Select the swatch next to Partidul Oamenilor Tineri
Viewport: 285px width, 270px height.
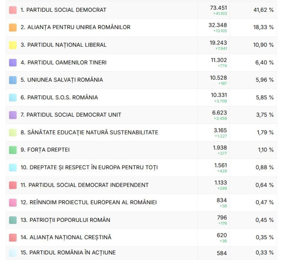(13, 63)
